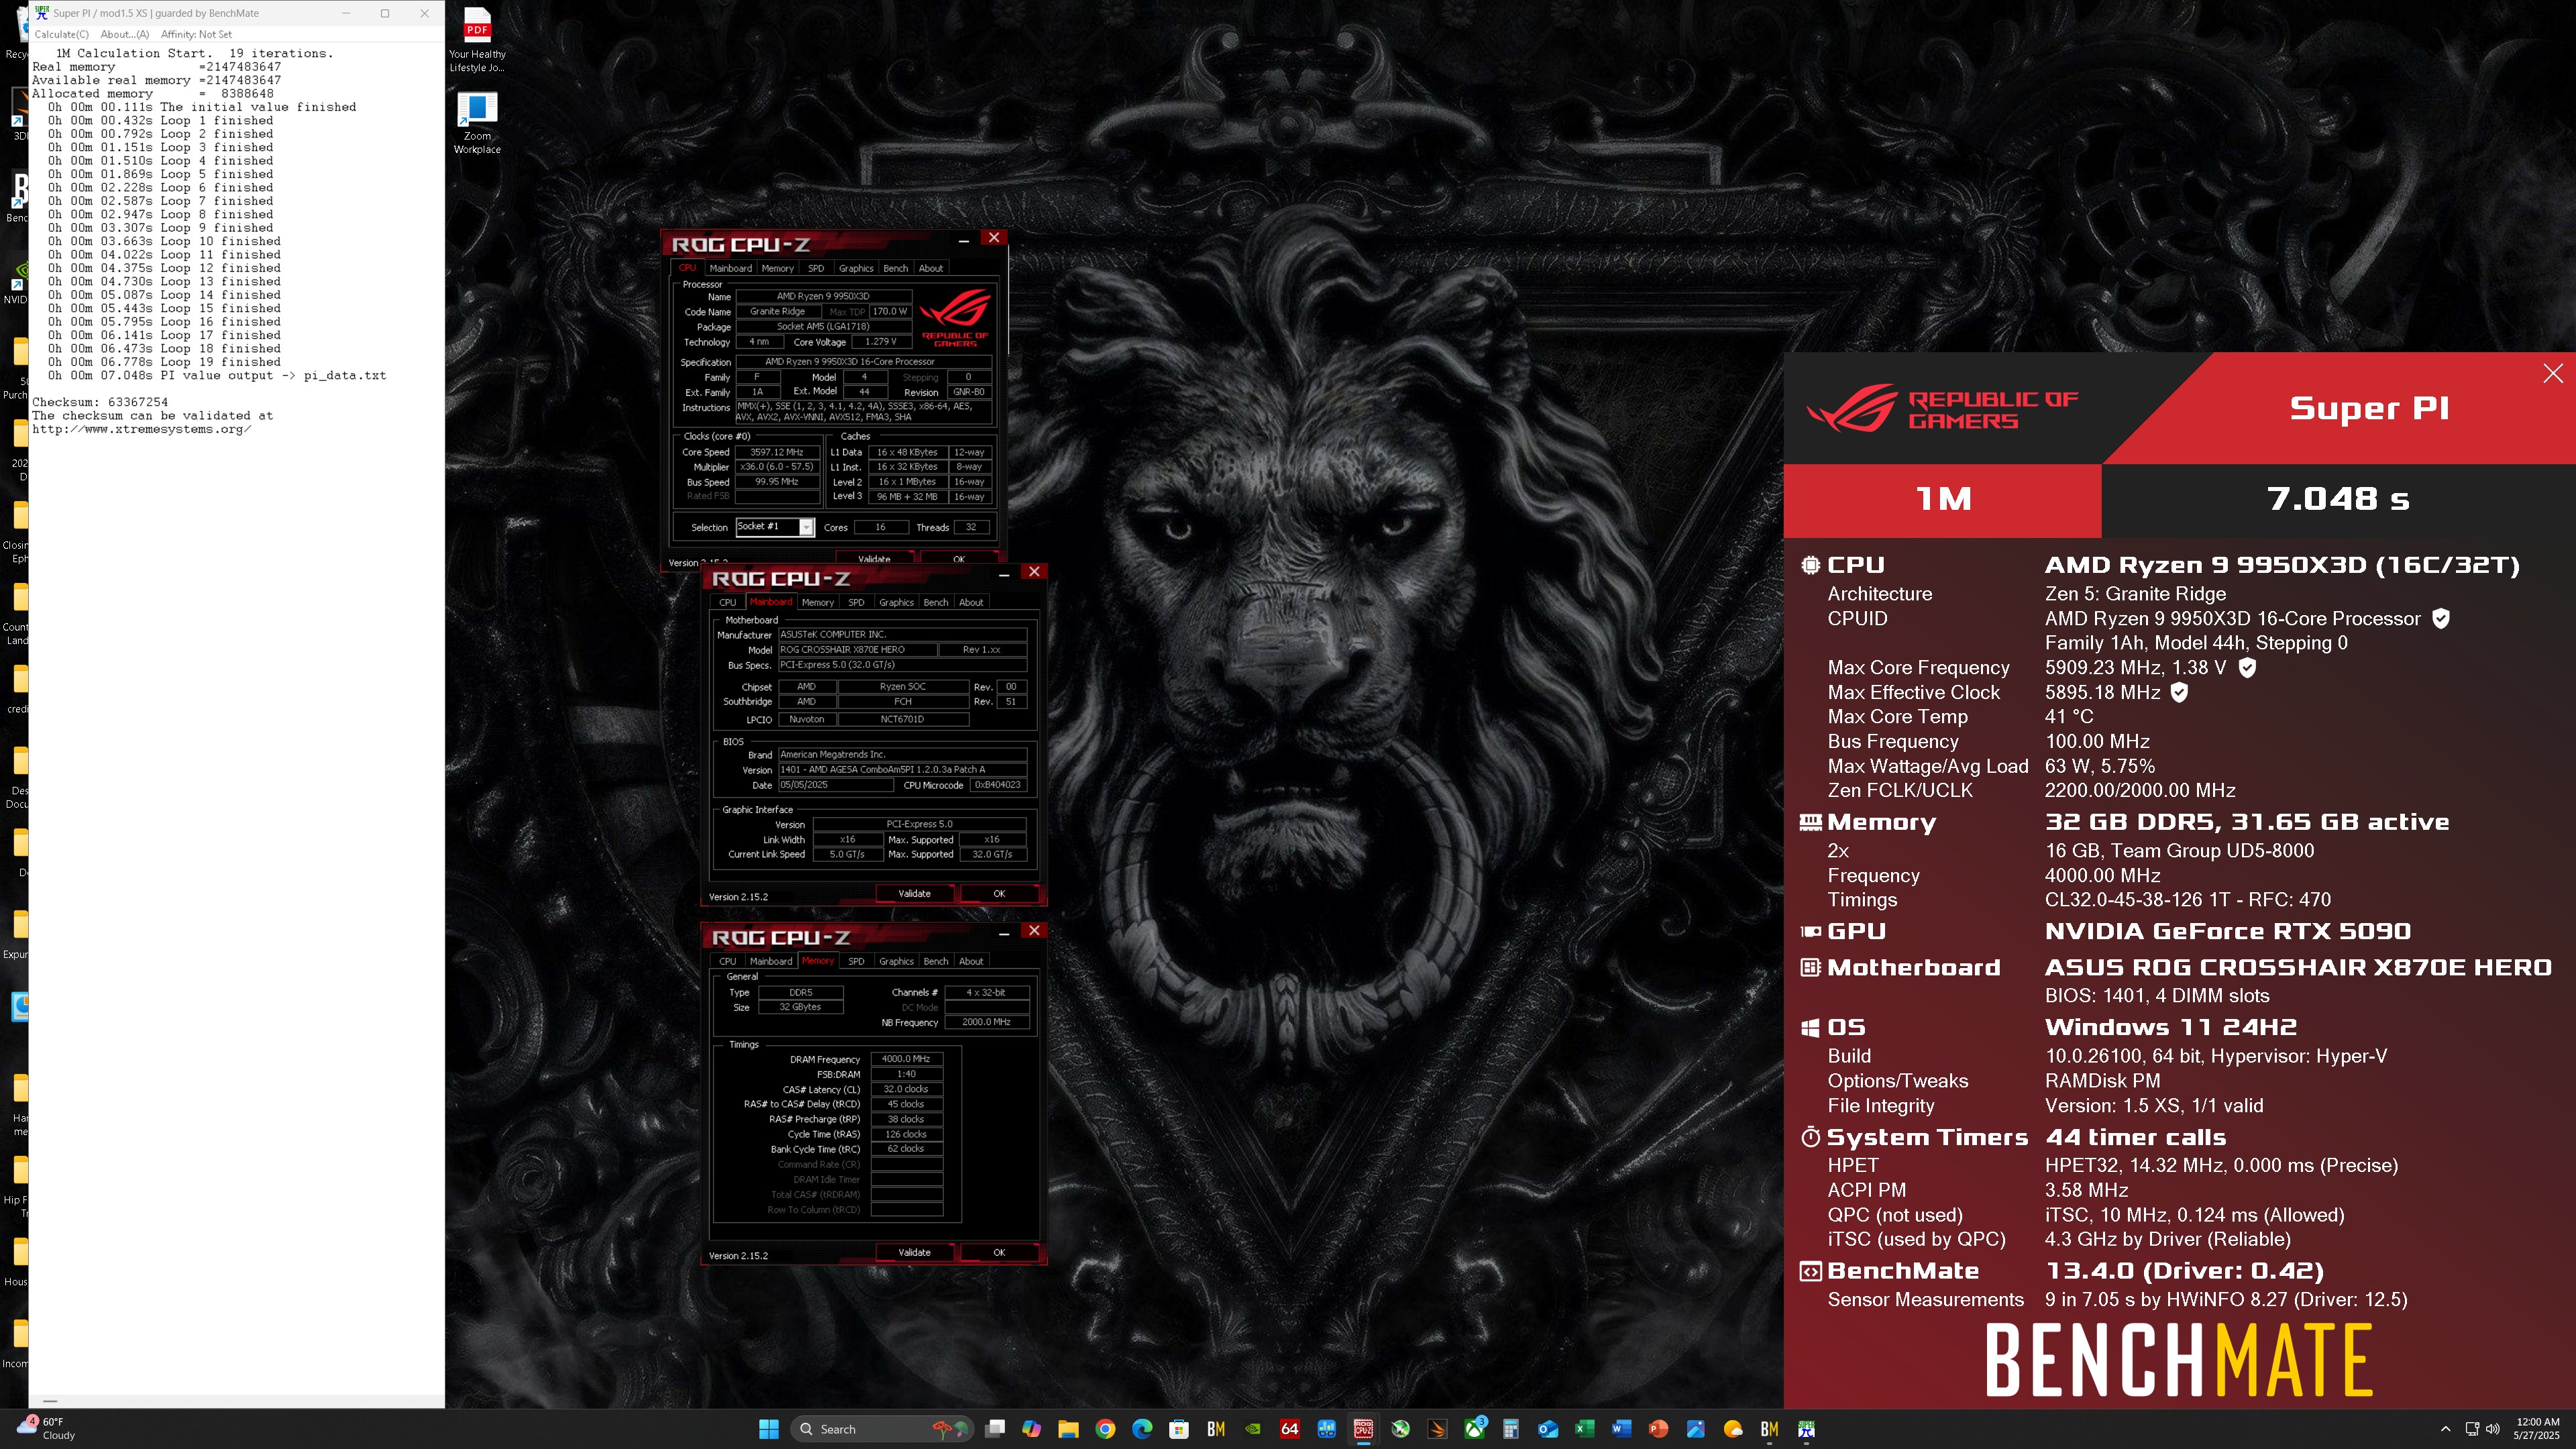
Task: Click the Loop 19 finished line
Action: (164, 362)
